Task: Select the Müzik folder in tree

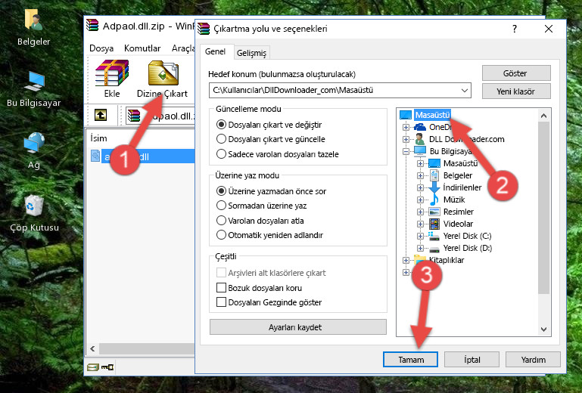Action: click(x=454, y=200)
